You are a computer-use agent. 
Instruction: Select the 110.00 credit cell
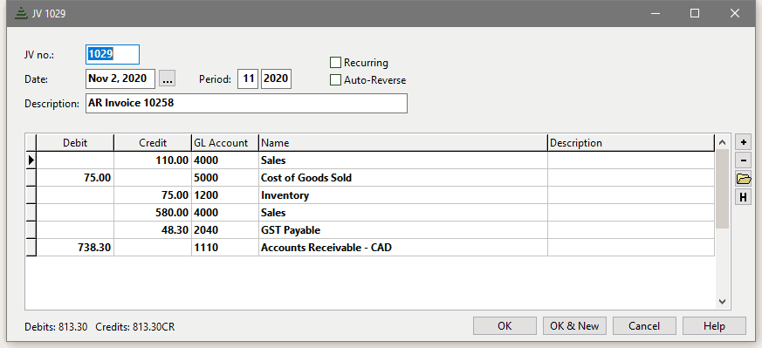tap(153, 160)
